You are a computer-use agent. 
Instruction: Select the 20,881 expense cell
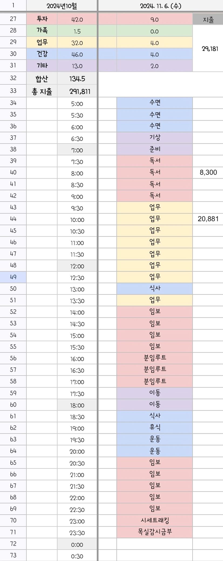point(208,219)
